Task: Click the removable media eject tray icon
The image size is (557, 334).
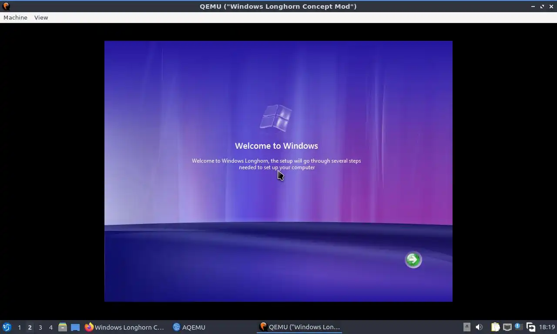Action: click(466, 327)
